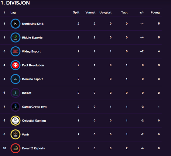171x156 pixels.
Task: Sort the table by Poeng column
Action: pos(155,12)
